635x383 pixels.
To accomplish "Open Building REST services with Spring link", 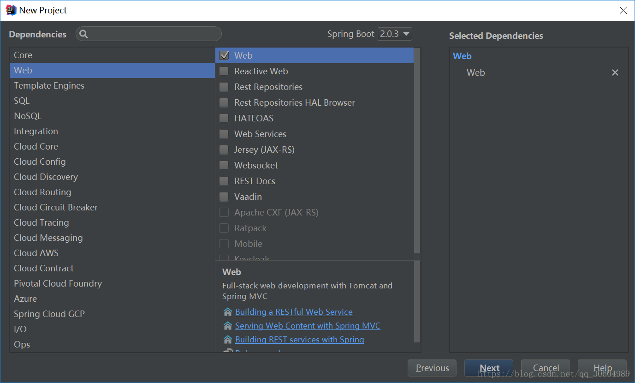I will click(299, 340).
